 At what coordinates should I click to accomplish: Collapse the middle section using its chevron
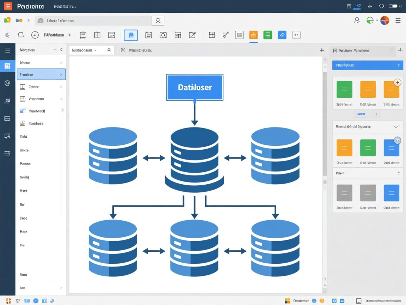[396, 126]
